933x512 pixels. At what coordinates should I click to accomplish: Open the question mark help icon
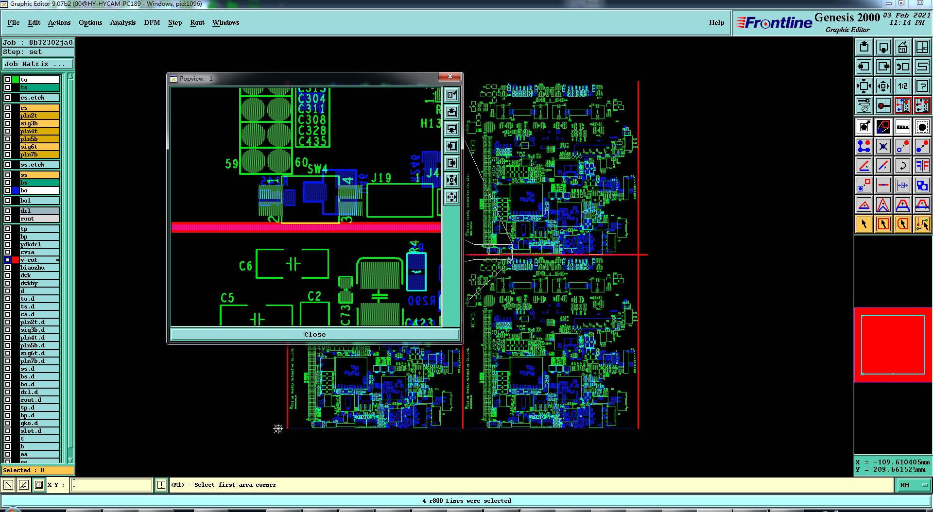coord(922,86)
